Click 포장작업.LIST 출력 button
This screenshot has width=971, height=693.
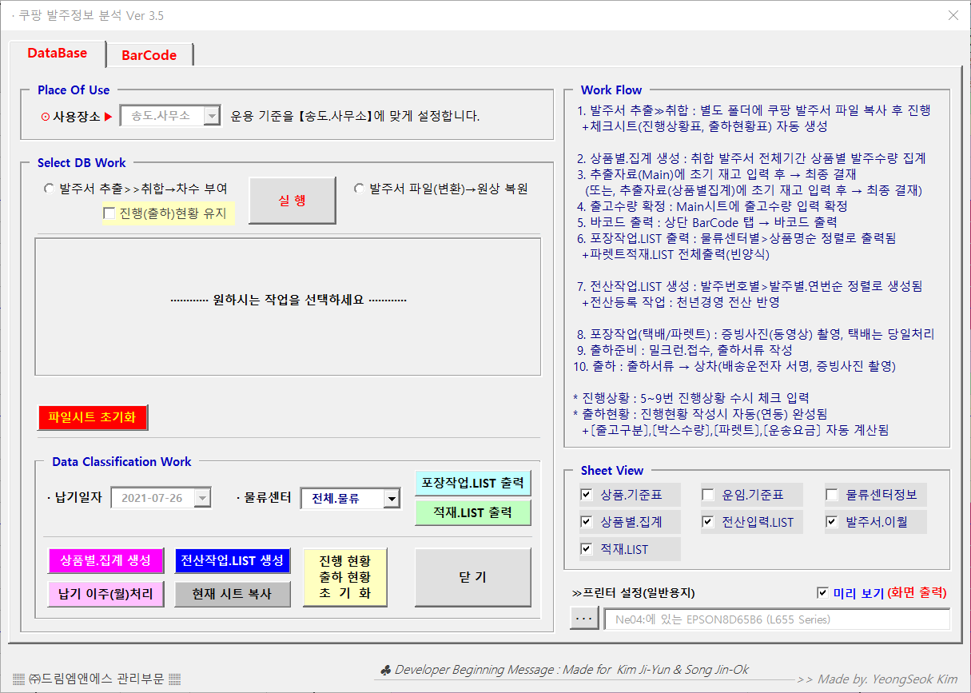point(473,484)
